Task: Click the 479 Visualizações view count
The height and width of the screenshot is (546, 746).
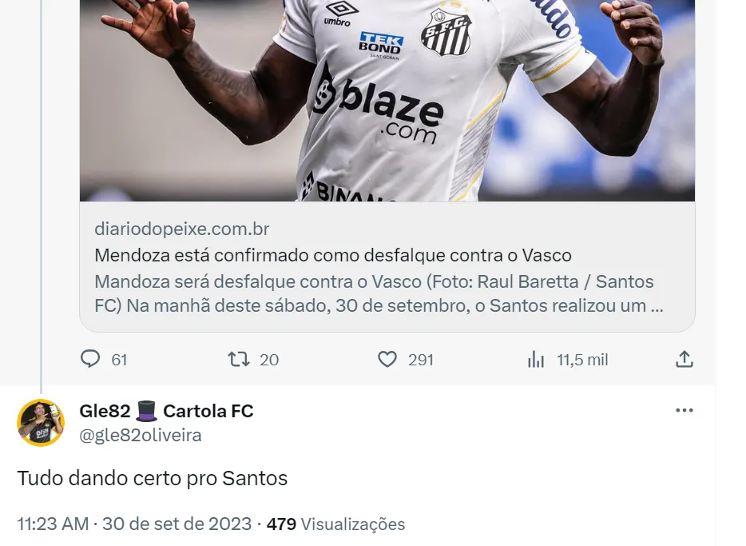Action: [x=335, y=524]
